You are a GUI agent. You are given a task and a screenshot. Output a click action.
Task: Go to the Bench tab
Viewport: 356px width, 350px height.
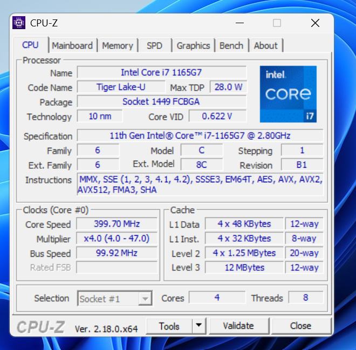[x=231, y=46]
